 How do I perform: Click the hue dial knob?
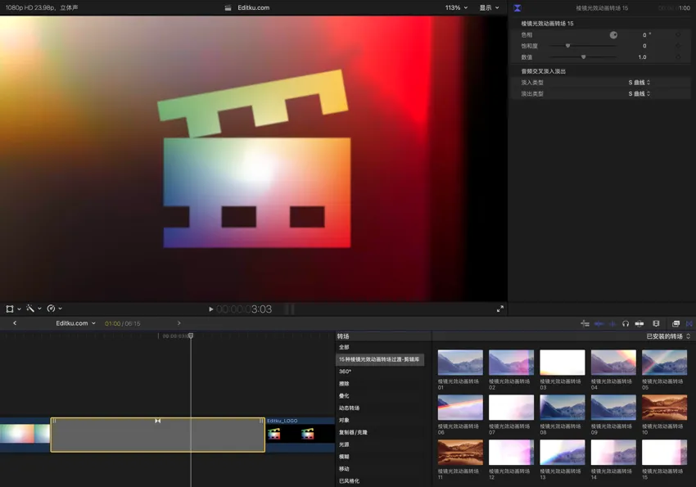613,35
